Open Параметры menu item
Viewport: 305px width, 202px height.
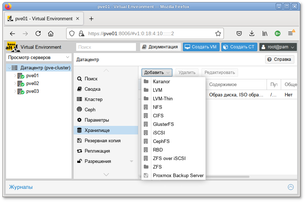tap(106, 120)
